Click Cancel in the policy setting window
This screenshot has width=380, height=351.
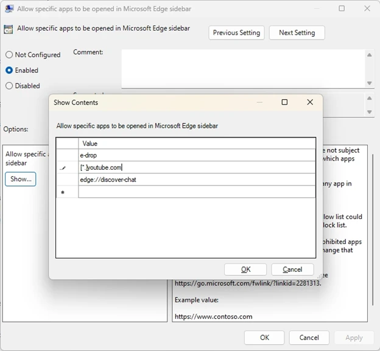pyautogui.click(x=309, y=338)
